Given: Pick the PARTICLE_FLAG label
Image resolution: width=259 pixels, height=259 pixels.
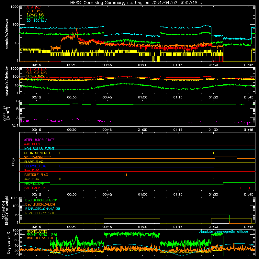Looking at the screenshot, I should 36,175.
